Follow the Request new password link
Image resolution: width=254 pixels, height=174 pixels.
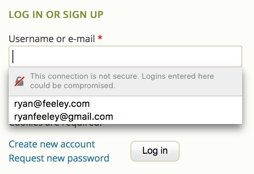click(59, 158)
